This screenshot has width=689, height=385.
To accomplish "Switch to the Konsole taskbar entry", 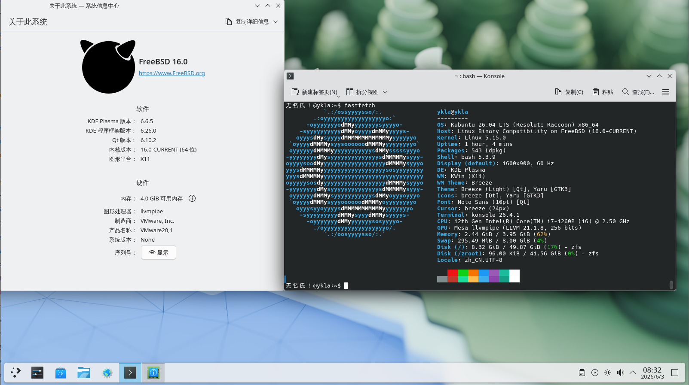I will (130, 373).
